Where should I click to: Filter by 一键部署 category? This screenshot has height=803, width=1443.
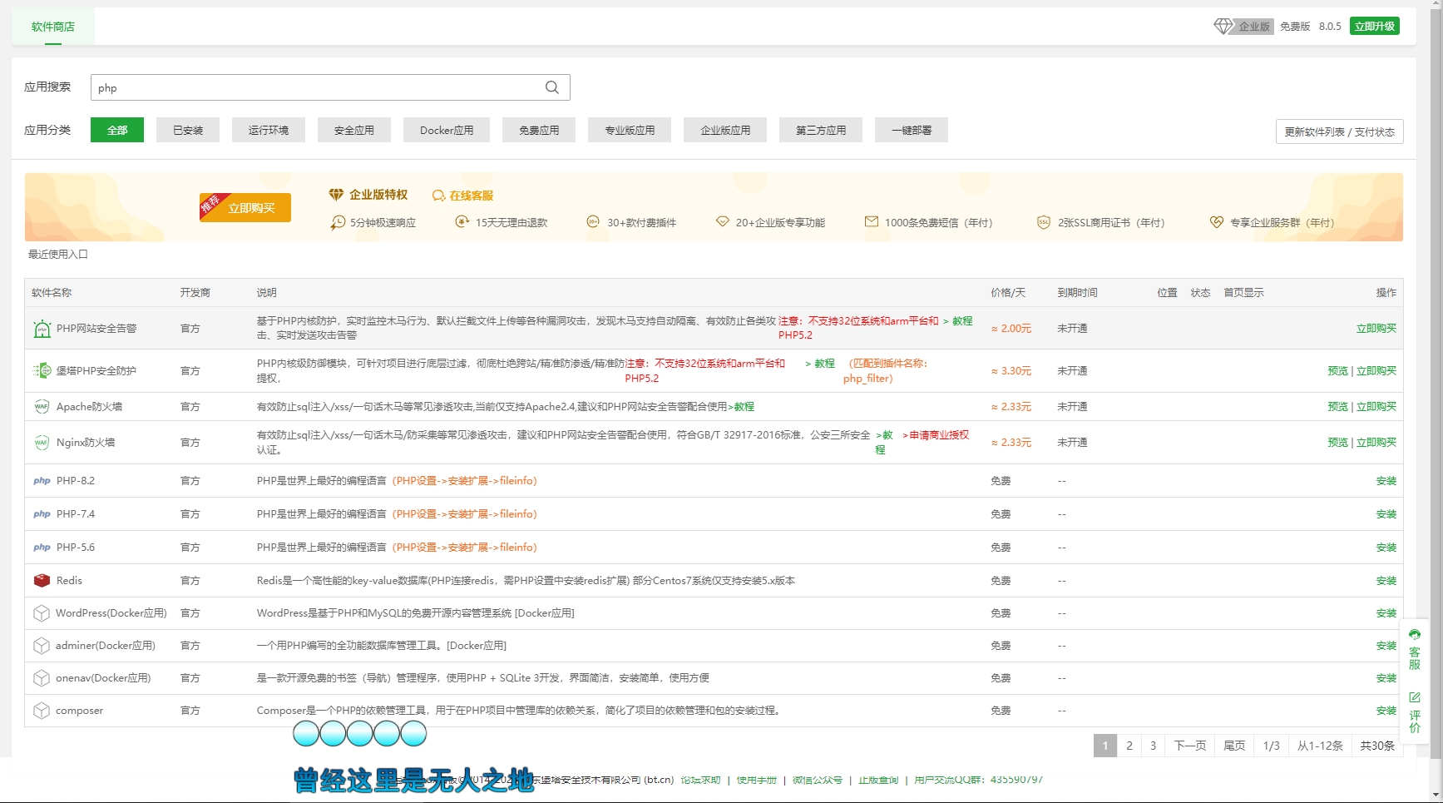pos(912,130)
